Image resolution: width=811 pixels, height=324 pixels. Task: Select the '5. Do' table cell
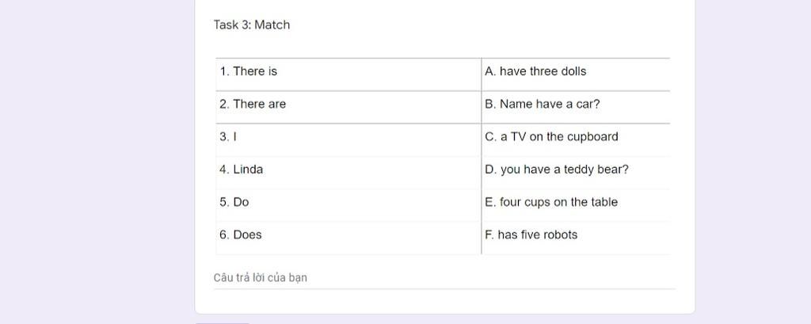(x=348, y=205)
